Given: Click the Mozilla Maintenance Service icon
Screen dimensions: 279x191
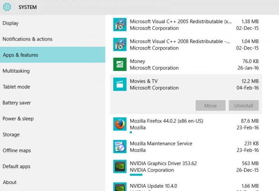Looking at the screenshot, I should [120, 147].
